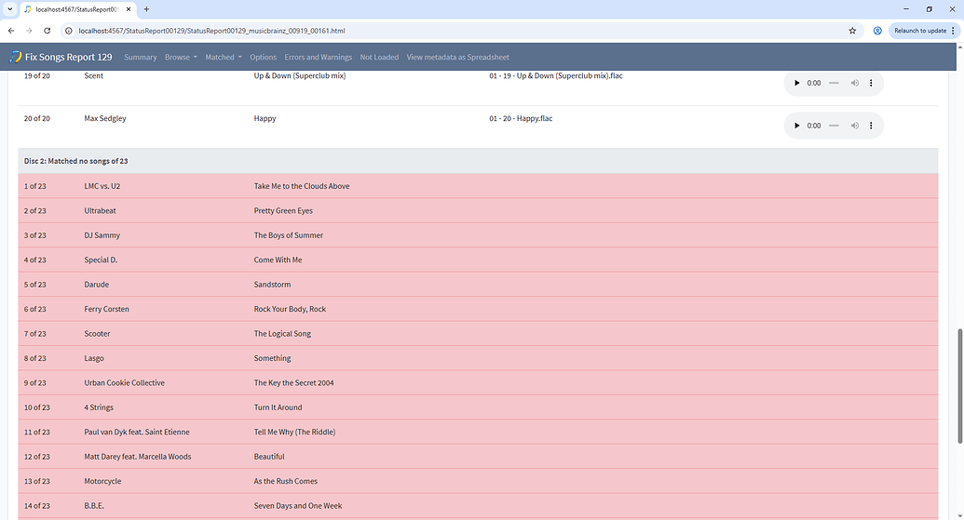Mute the audio player for Happy.flac
This screenshot has height=520, width=964.
click(x=855, y=126)
